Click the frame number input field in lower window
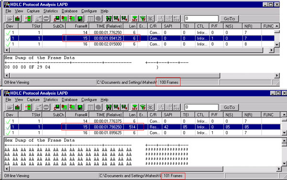The width and height of the screenshot is (287, 180). 201,107
